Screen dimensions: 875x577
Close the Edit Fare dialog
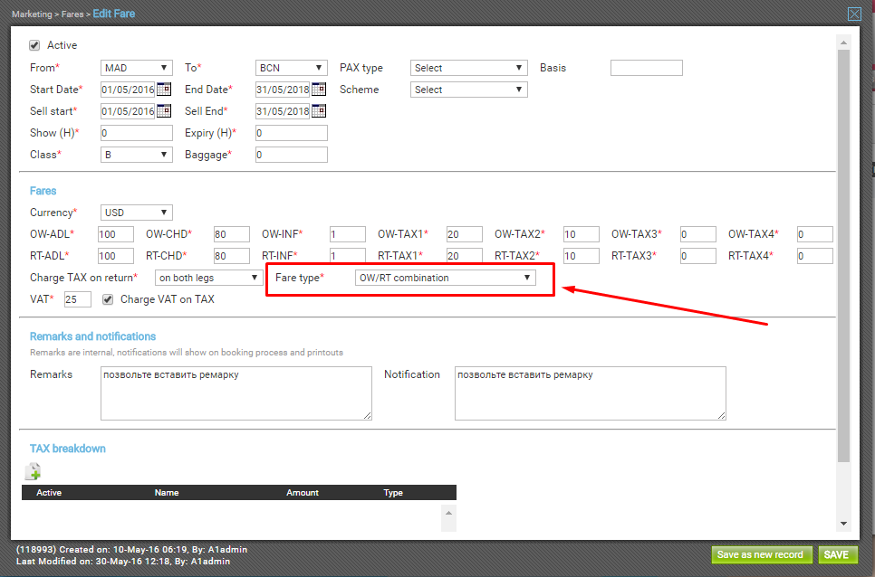click(x=854, y=14)
